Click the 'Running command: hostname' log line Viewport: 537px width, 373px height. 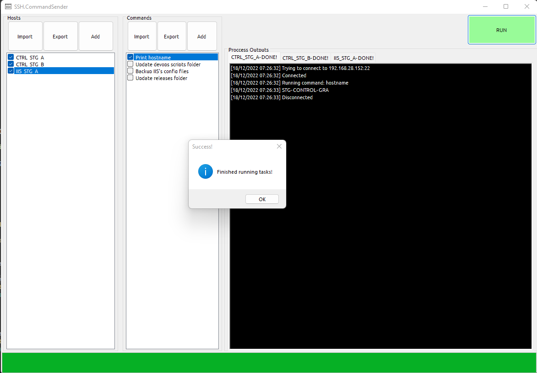289,83
